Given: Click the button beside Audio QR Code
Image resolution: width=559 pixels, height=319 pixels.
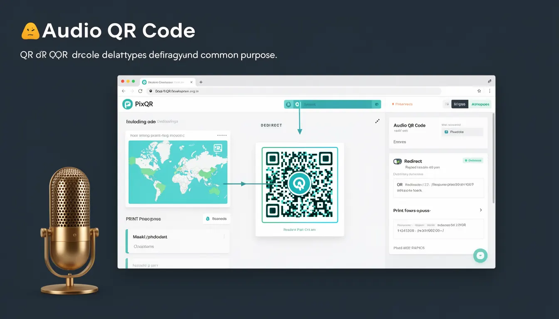Looking at the screenshot, I should (462, 132).
